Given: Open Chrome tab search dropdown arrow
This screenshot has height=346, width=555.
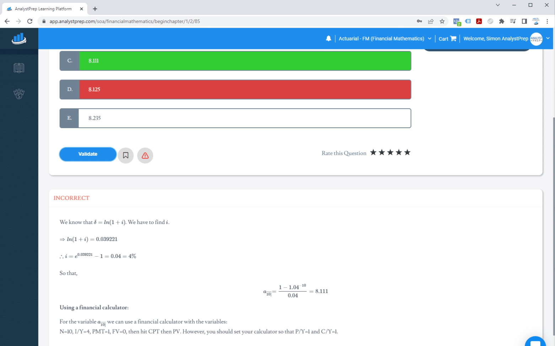Looking at the screenshot, I should pos(497,5).
